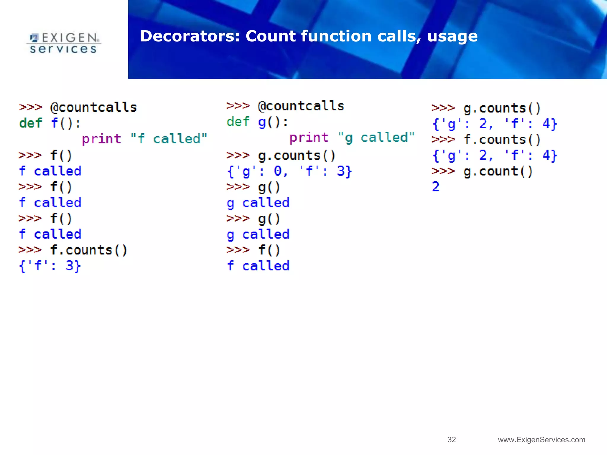607x455 pixels.
Task: Click the {'g': 0, 'f': 3} output
Action: (x=289, y=171)
